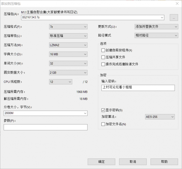Open the CPU 线程数 dropdown showing 12
Viewport: 182px width, 169px height.
(x=61, y=82)
